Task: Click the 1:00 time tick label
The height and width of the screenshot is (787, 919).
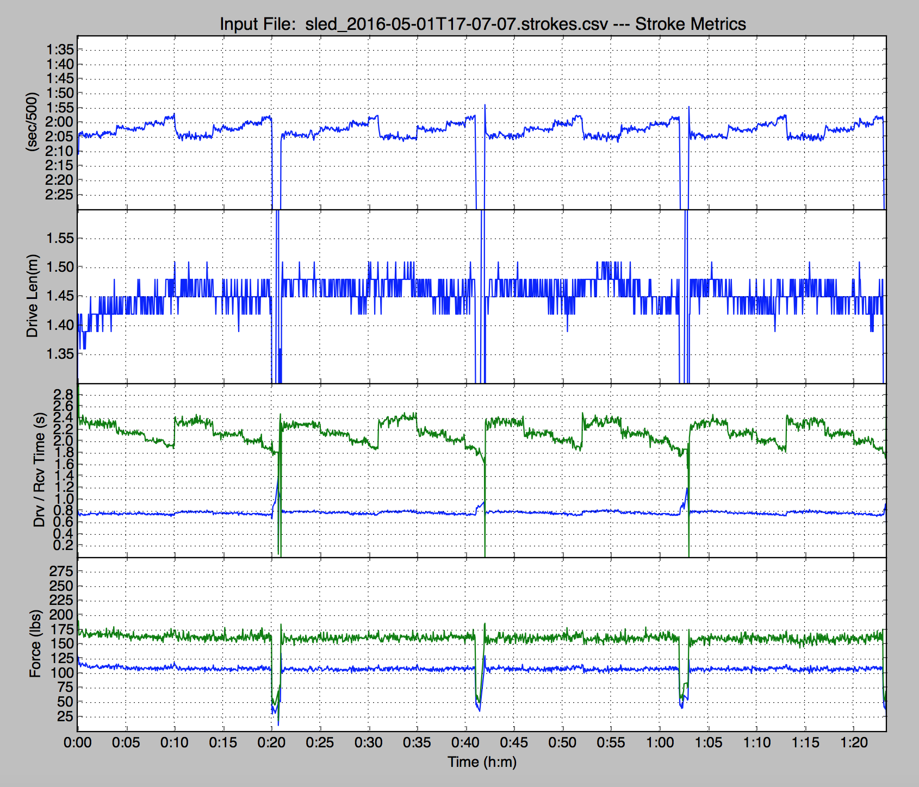Action: click(660, 742)
